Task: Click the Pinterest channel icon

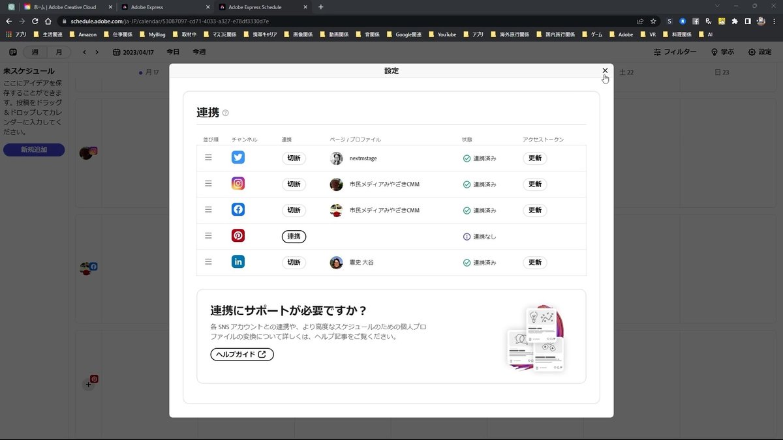Action: pos(238,236)
